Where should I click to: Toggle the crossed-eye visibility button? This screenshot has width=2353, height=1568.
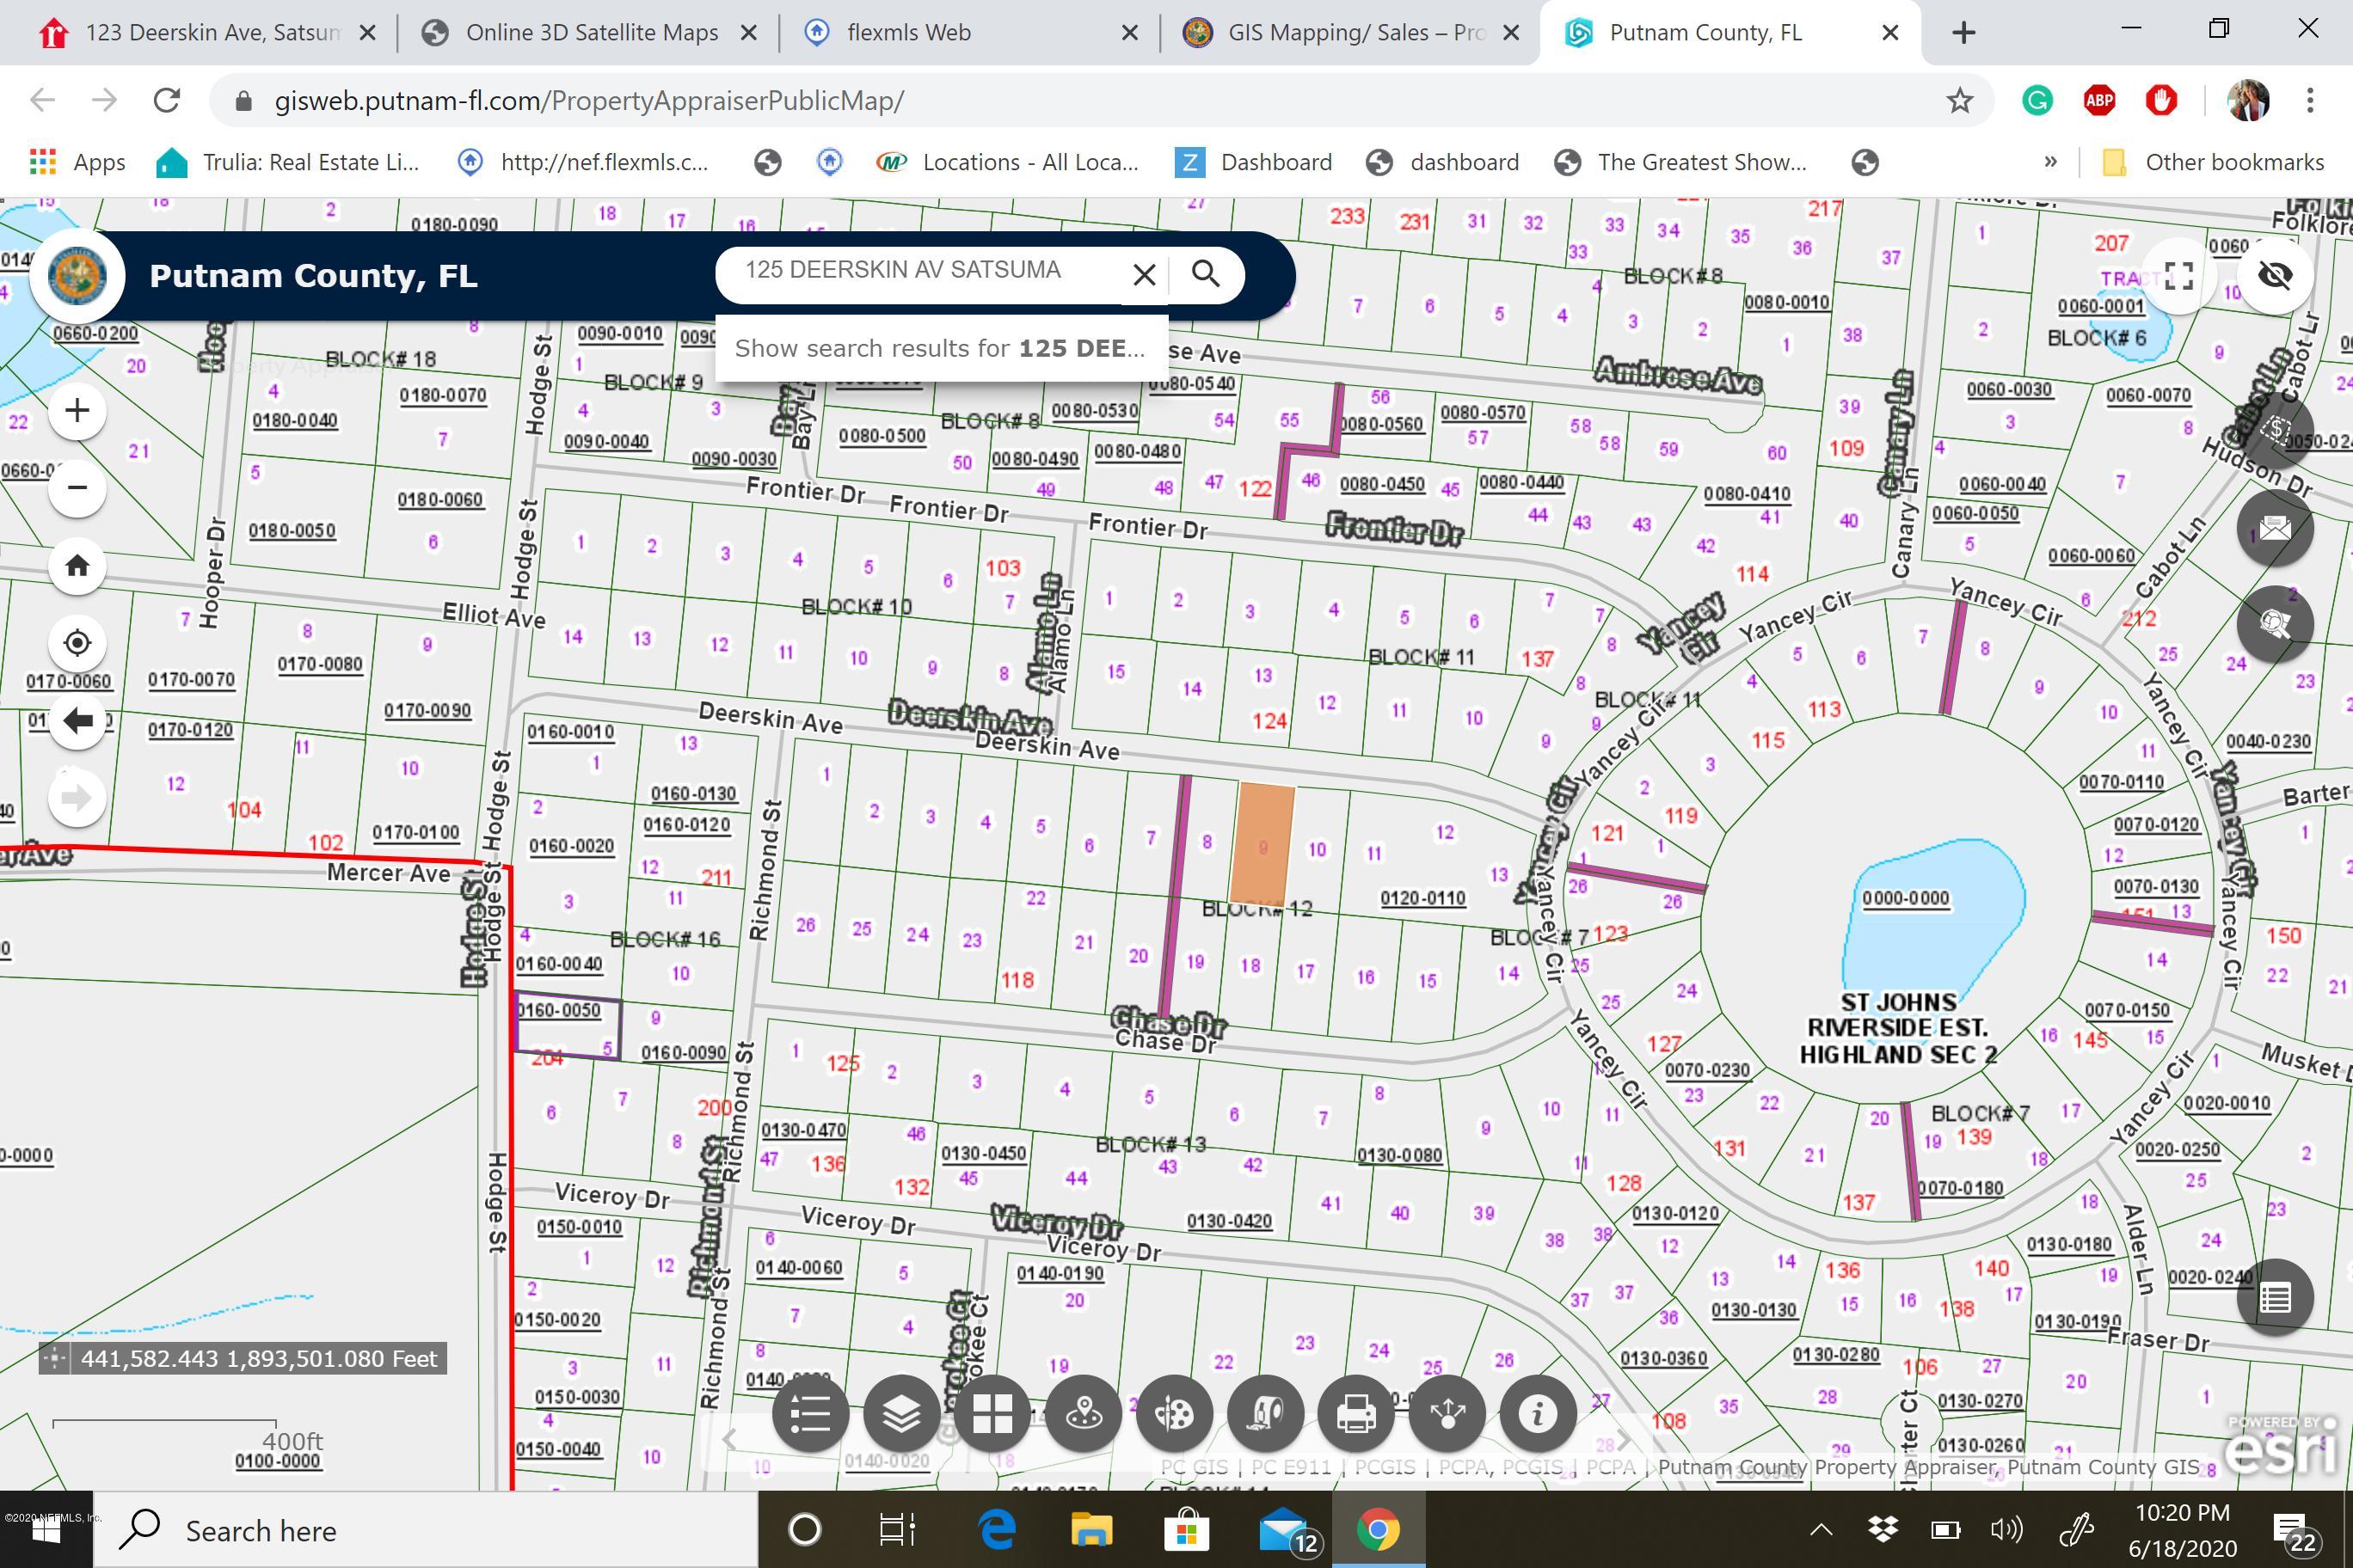[x=2274, y=275]
